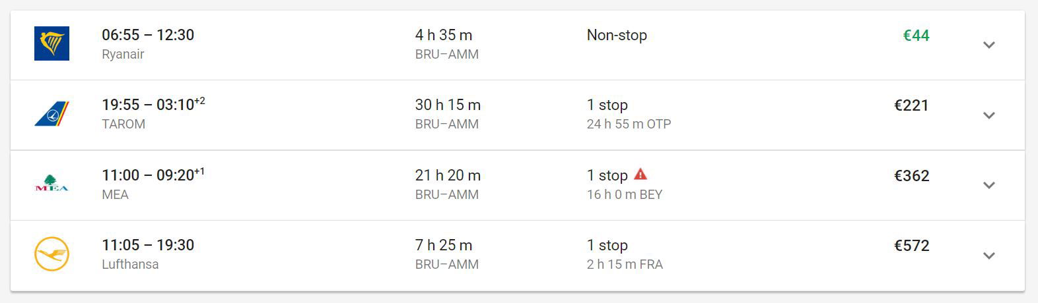Open the 06:55 – 12:30 flight row

click(x=518, y=45)
